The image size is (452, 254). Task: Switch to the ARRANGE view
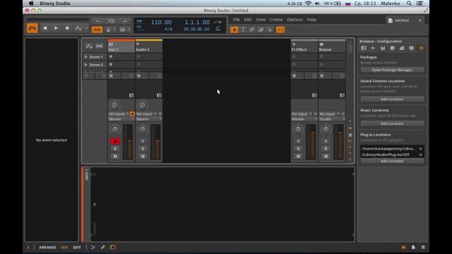(x=47, y=248)
